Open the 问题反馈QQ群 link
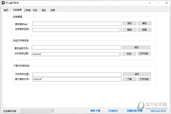Viewport: 171px width, 114px height. click(x=135, y=111)
